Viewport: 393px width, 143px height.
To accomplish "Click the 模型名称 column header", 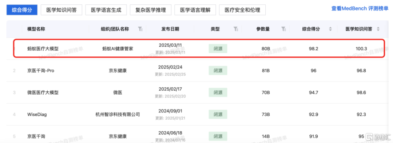I will 36,29.
